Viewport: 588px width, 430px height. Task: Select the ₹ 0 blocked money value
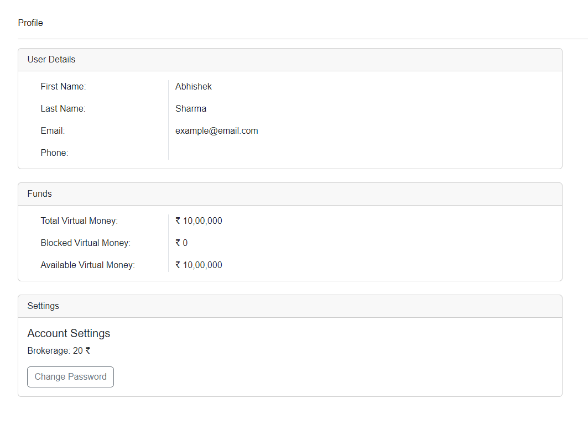tap(181, 243)
